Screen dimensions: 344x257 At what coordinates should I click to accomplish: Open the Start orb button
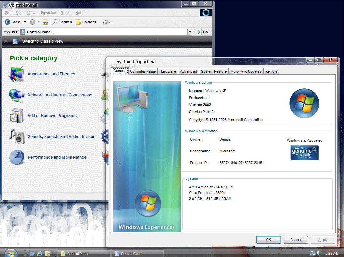(11, 253)
